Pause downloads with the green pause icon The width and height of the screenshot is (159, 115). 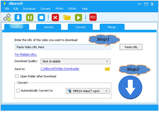click(30, 17)
